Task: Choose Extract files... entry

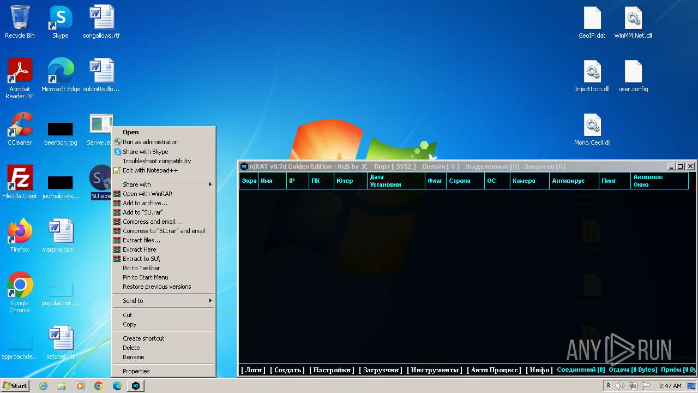Action: point(164,240)
